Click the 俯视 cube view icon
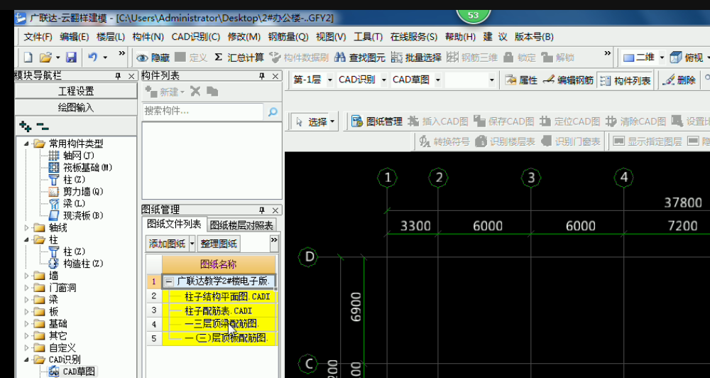This screenshot has width=710, height=378. [675, 57]
